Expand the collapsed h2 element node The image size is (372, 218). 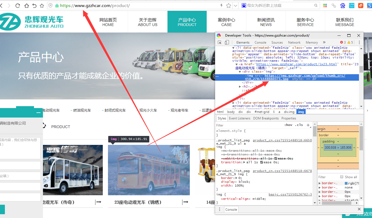pos(240,87)
